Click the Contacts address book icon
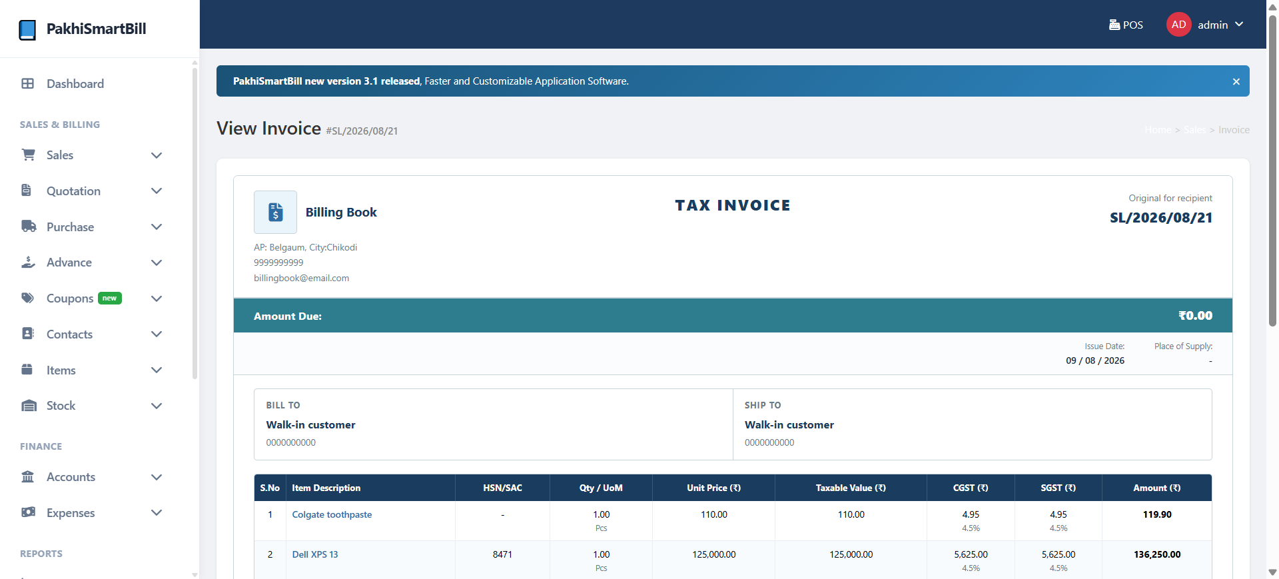 point(27,334)
